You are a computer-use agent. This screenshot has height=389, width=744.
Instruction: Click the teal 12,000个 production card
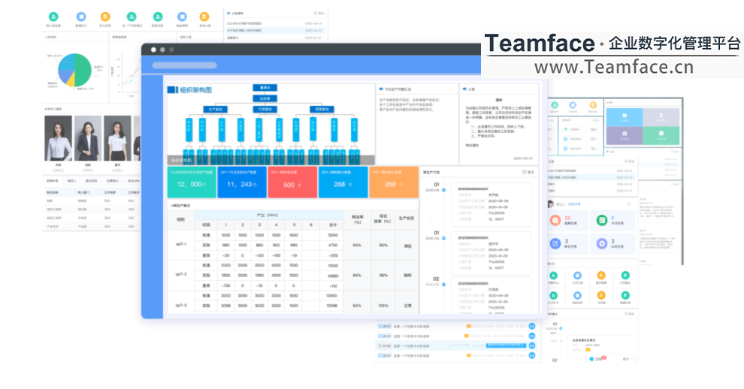click(192, 182)
